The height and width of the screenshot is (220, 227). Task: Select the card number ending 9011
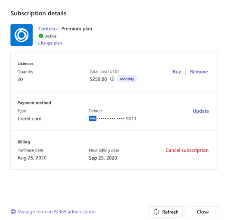pyautogui.click(x=117, y=119)
